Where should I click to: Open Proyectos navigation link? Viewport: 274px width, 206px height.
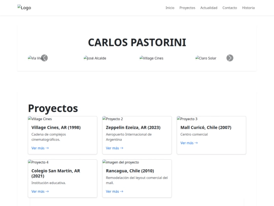click(187, 8)
